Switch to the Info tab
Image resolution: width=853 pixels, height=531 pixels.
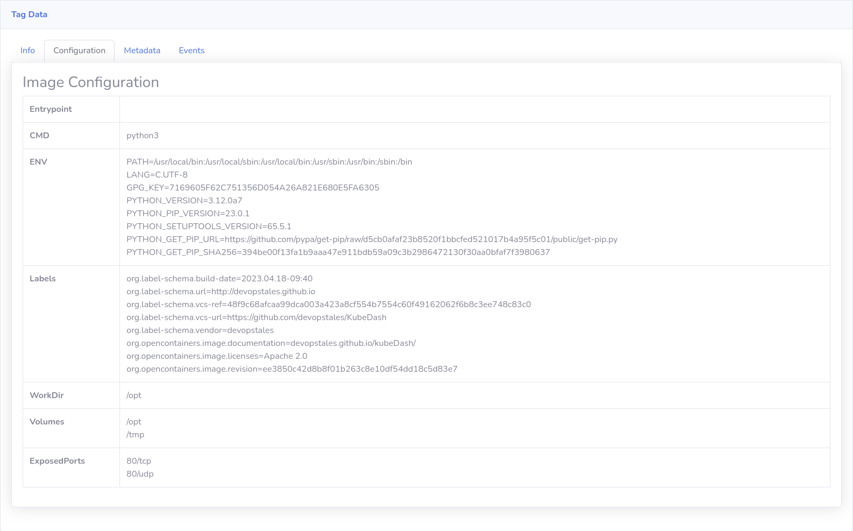pos(27,51)
